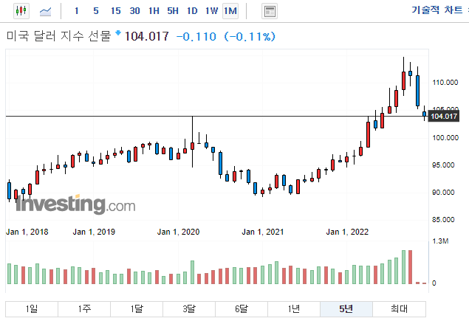
Task: Click the Jan 1, 2019 axis label
Action: [x=94, y=232]
